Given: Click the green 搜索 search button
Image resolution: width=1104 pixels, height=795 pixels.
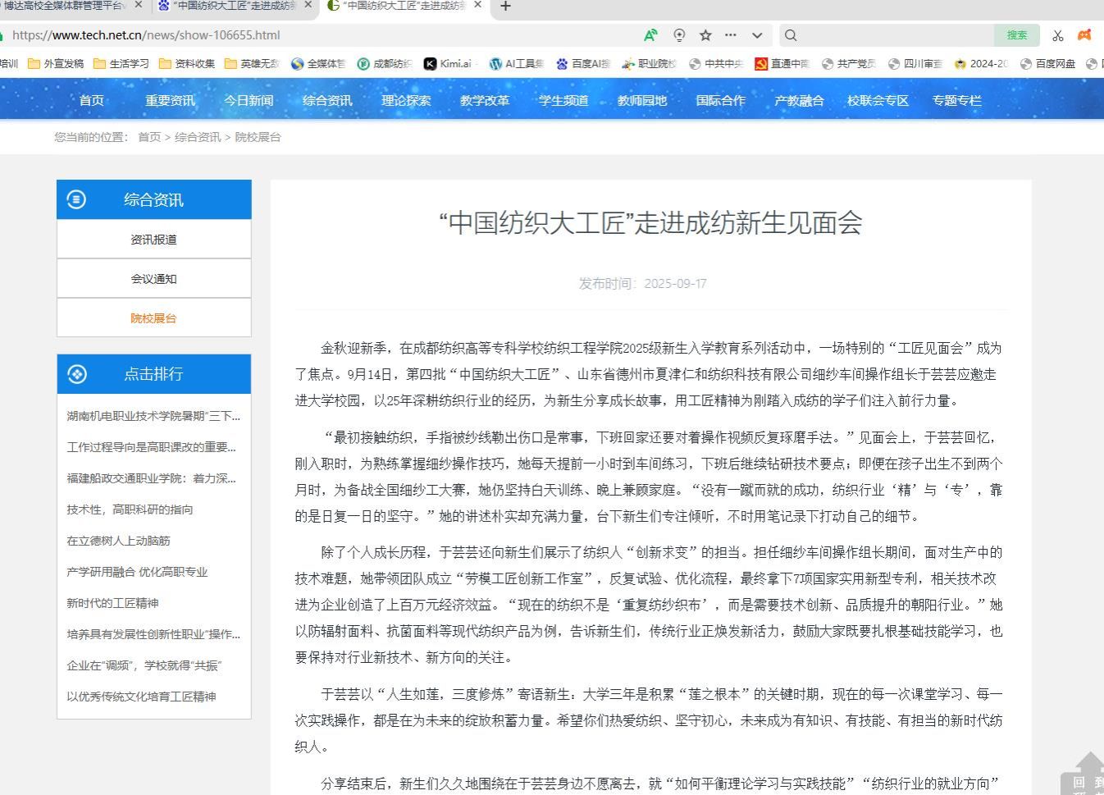Looking at the screenshot, I should pyautogui.click(x=1016, y=35).
